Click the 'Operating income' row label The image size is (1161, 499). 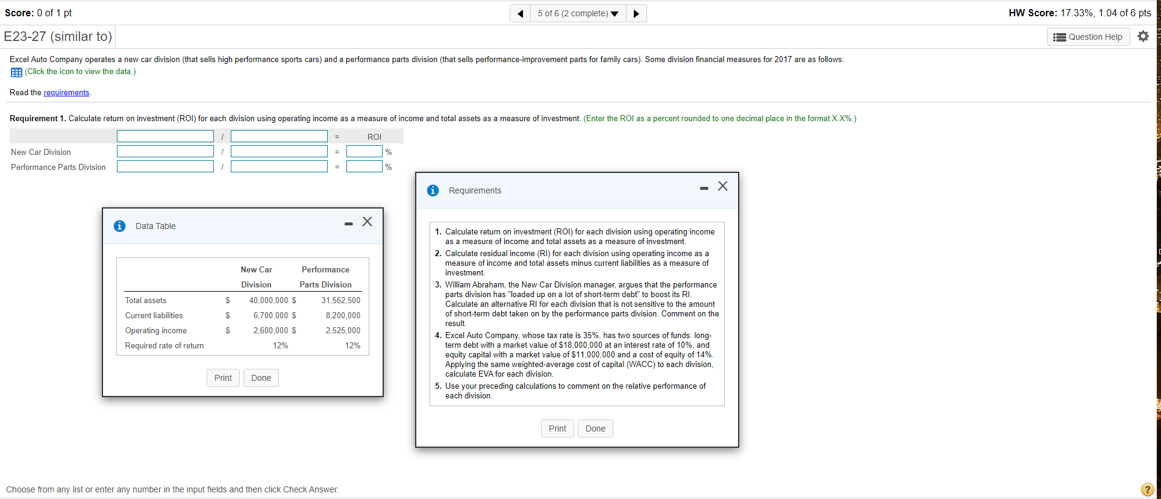click(156, 331)
